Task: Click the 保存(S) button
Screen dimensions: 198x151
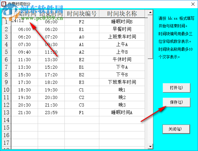Action: pos(176,102)
